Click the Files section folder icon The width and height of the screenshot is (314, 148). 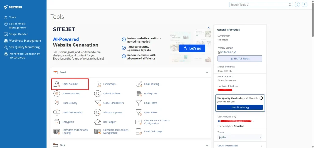pos(56,145)
